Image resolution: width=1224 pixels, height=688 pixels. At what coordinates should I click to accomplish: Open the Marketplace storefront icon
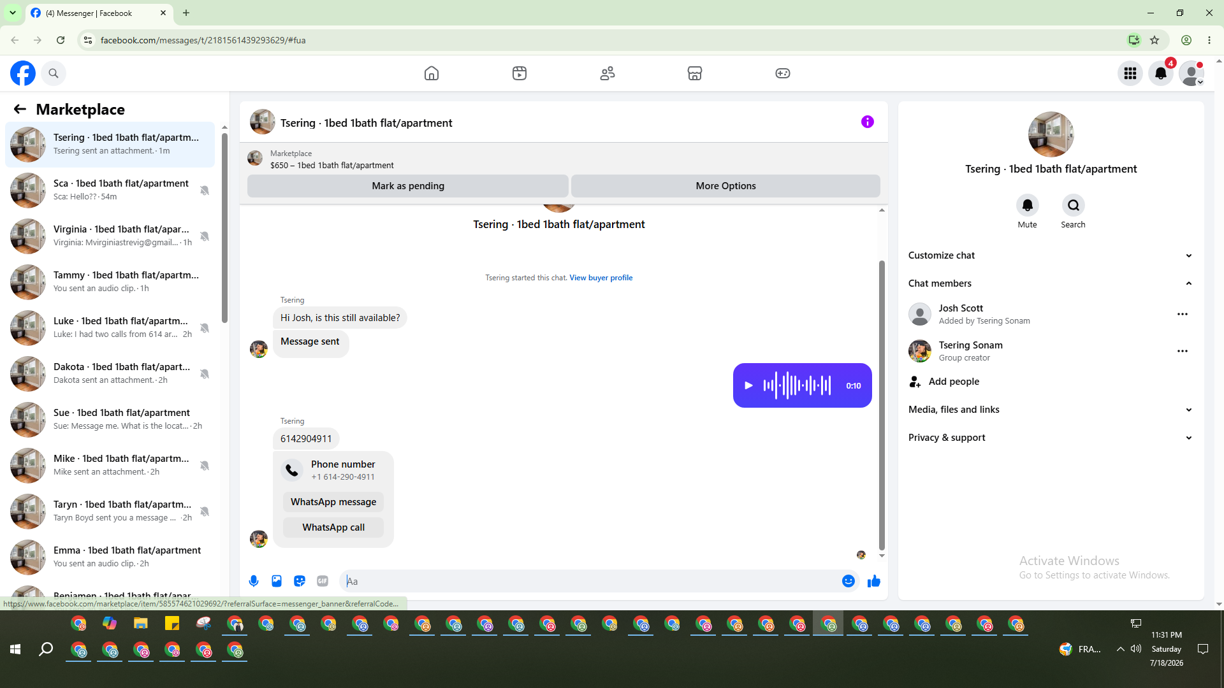pos(695,73)
